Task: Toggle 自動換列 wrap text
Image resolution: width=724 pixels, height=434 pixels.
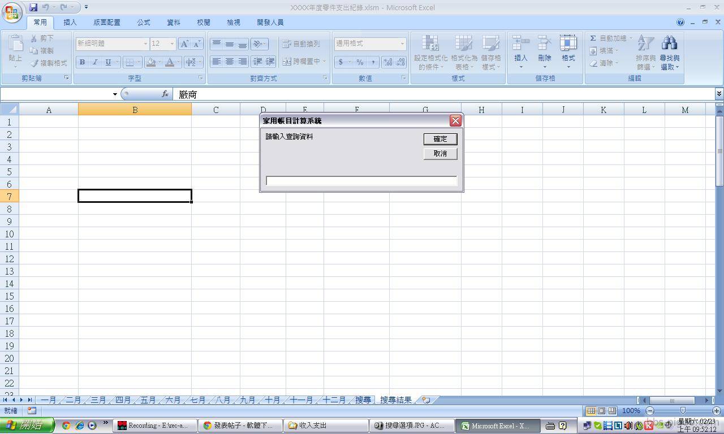Action: tap(301, 44)
